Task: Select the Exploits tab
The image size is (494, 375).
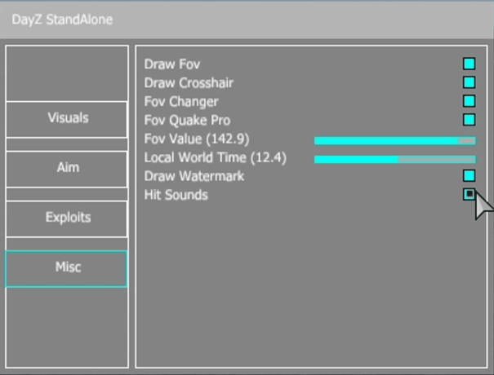Action: (x=67, y=218)
